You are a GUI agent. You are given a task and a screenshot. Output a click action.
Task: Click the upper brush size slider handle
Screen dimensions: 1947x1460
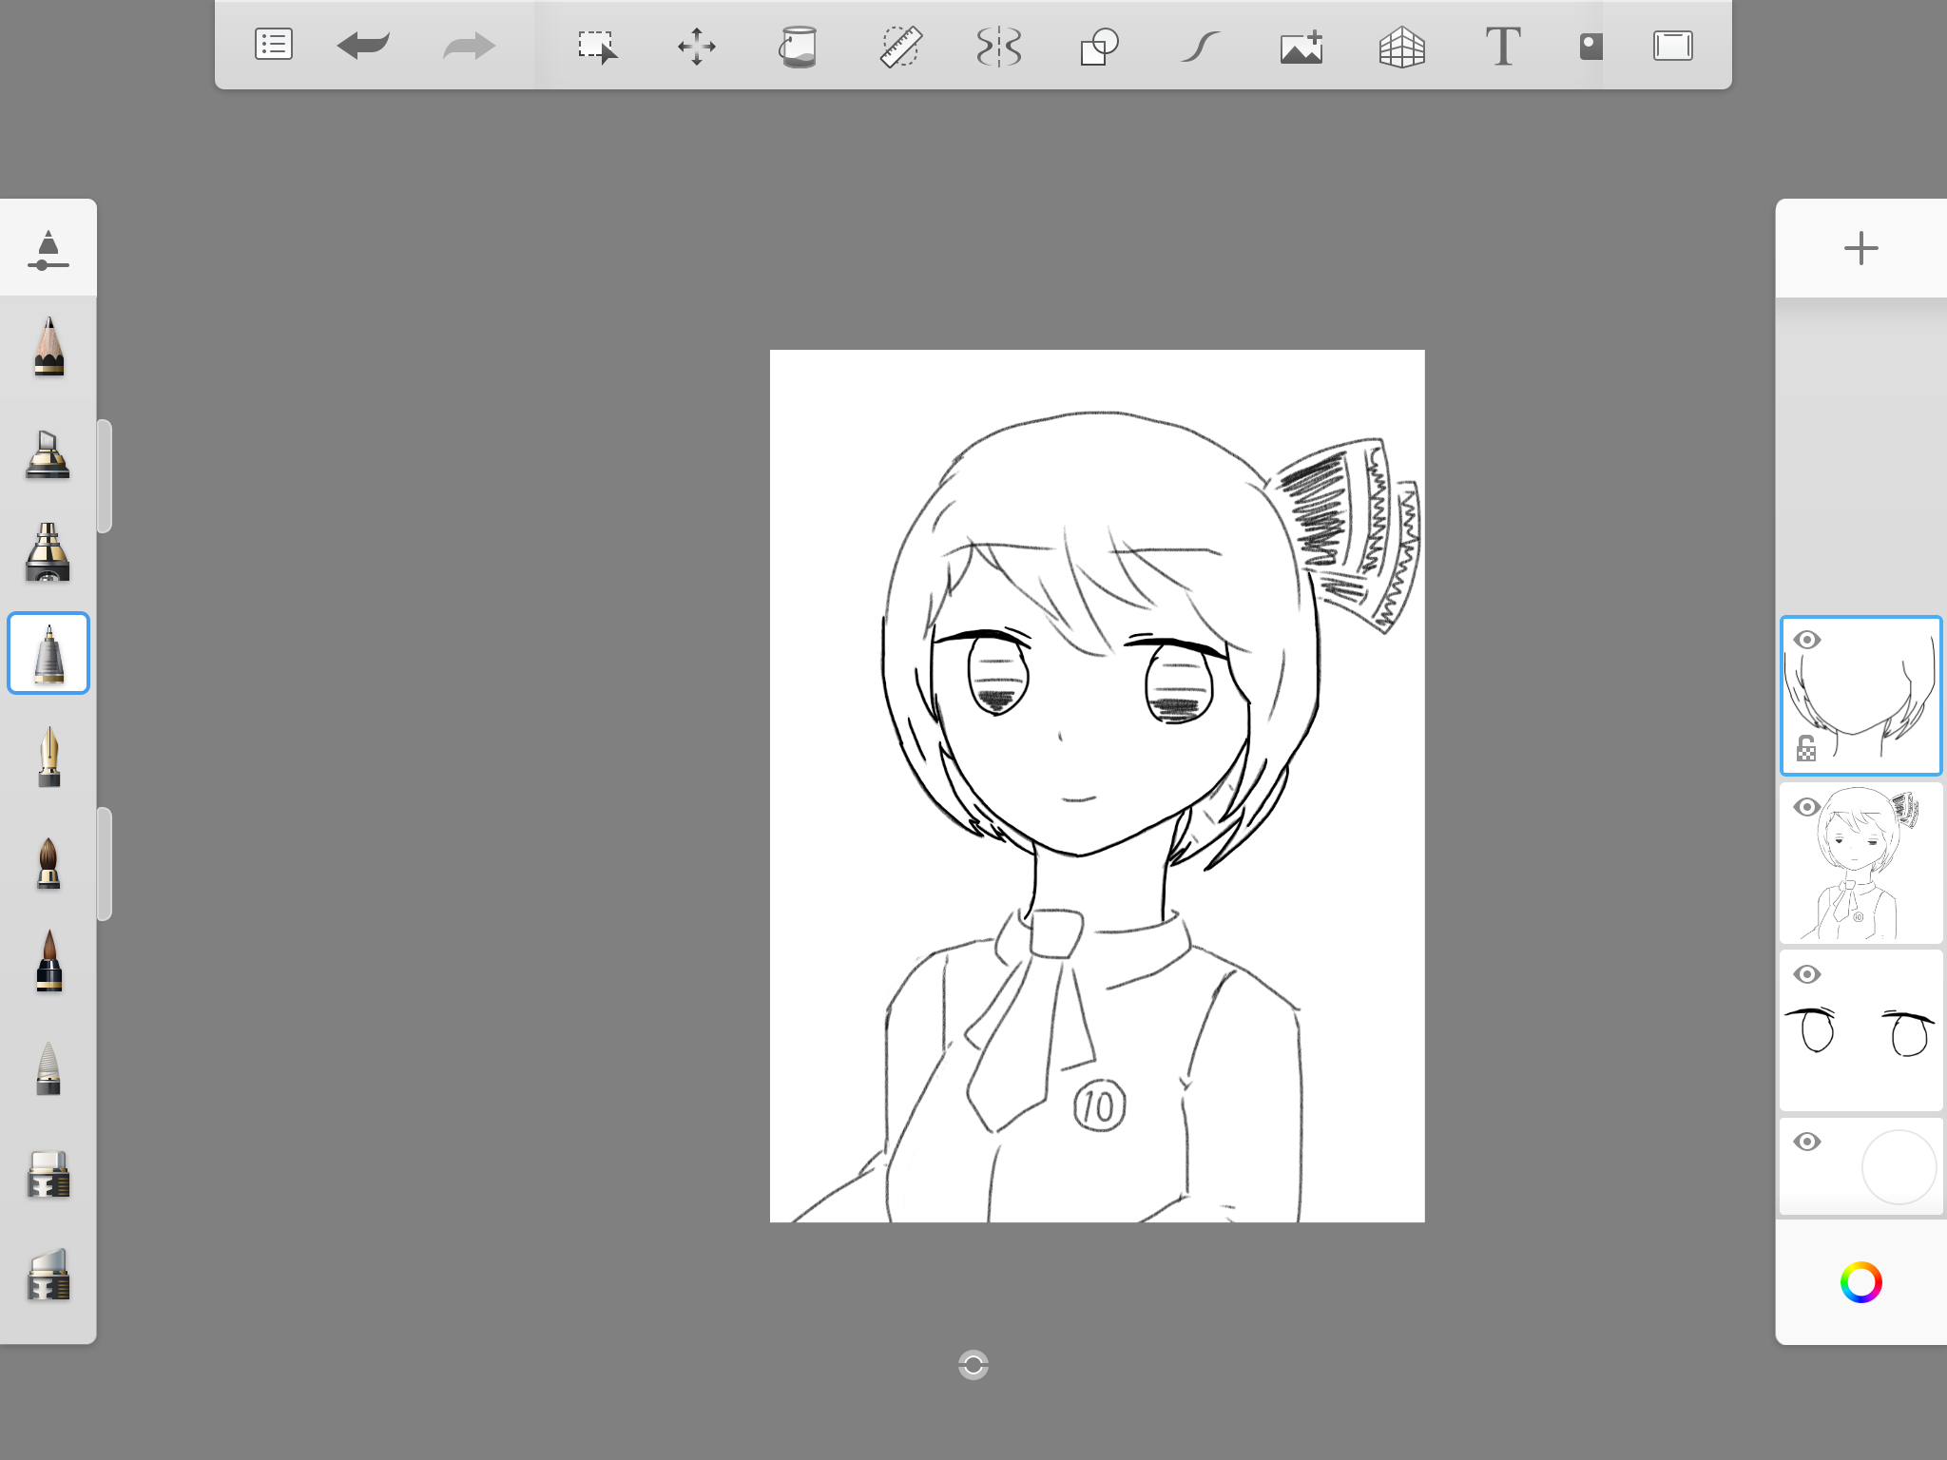point(105,475)
